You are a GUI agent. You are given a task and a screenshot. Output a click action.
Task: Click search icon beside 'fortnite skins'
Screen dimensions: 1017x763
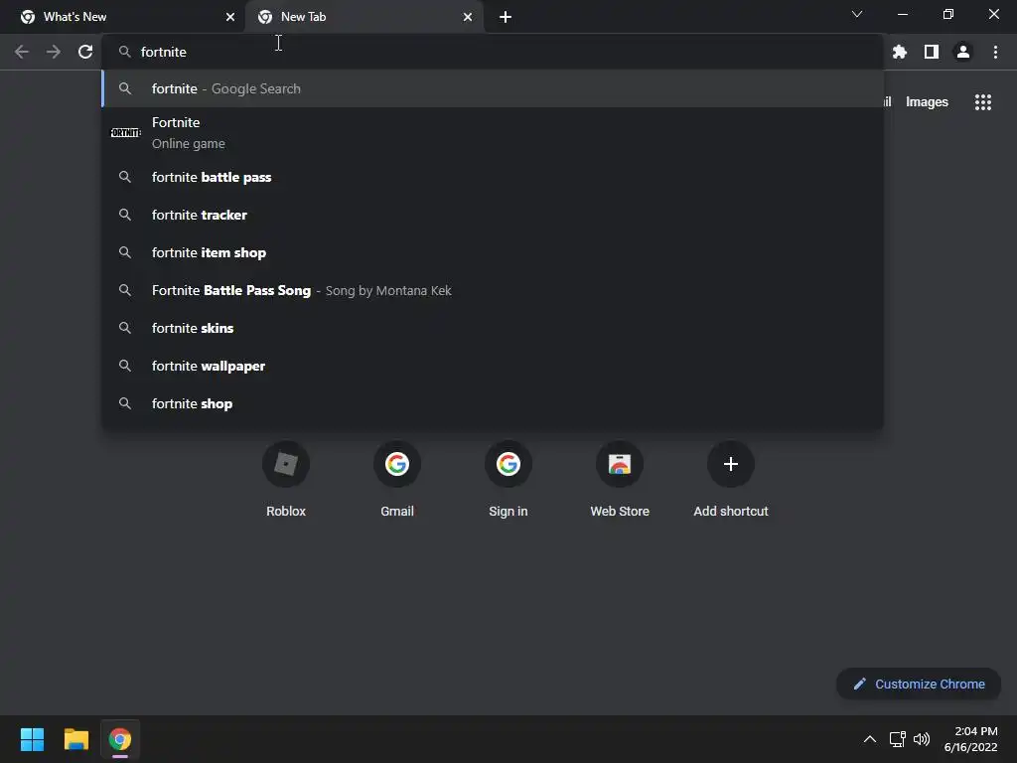point(125,328)
